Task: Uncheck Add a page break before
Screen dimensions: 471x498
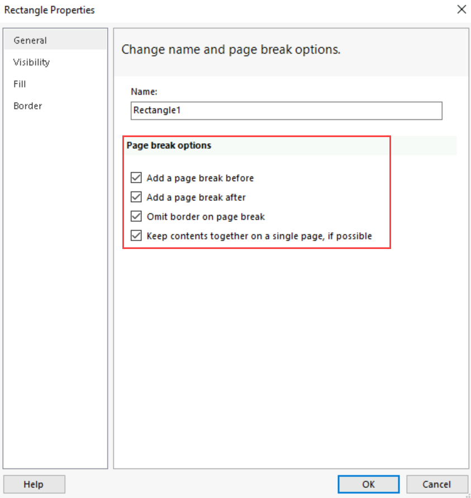Action: [136, 177]
